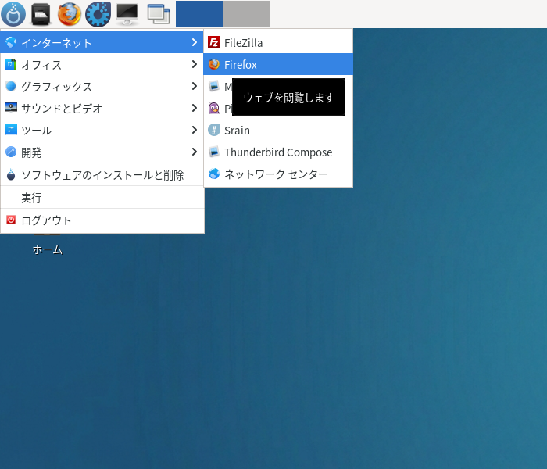Click the FileZilla red icon
The image size is (547, 469).
[x=214, y=42]
